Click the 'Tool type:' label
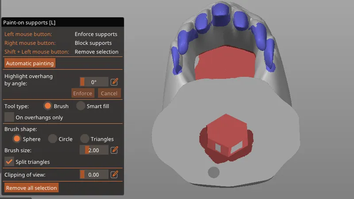Image resolution: width=354 pixels, height=199 pixels. pos(17,106)
